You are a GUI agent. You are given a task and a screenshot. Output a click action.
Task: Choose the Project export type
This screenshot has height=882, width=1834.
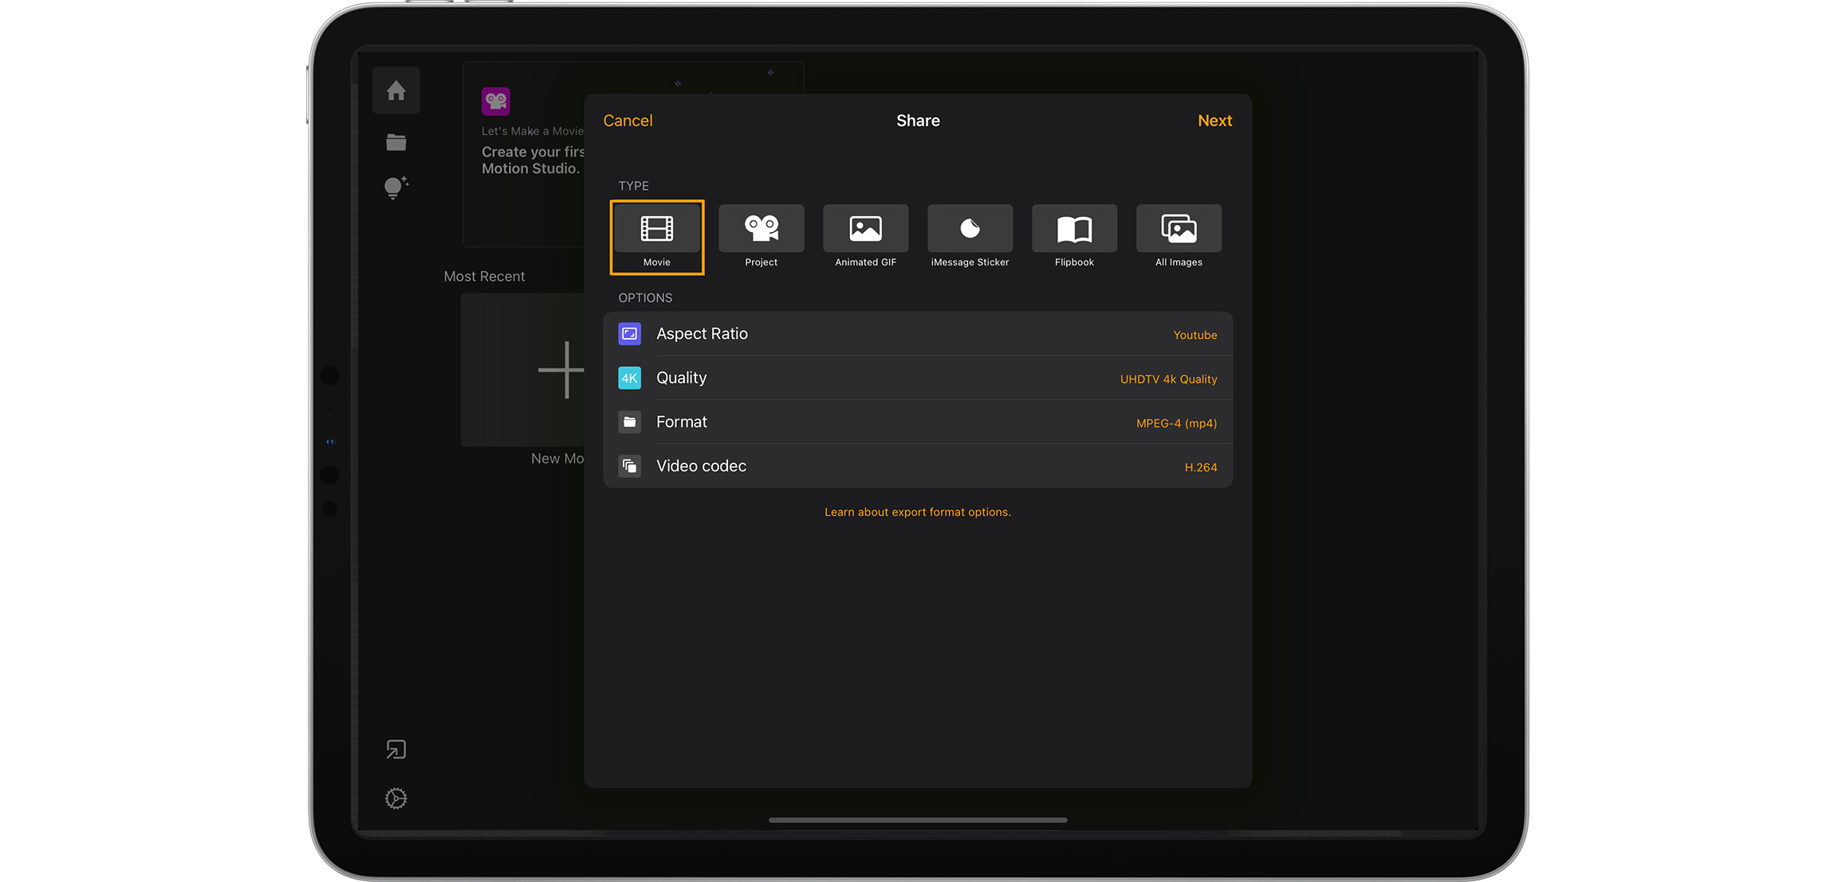[x=761, y=237]
